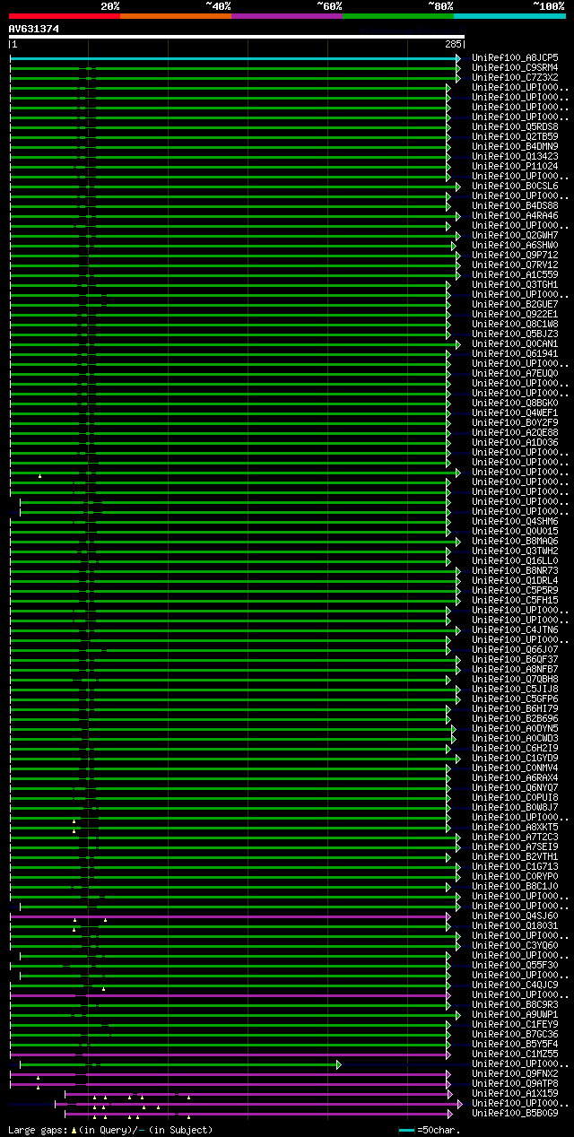Select the UniRef100_Q0CAN1 label
Screen dimensions: 574x1137
(x=515, y=343)
